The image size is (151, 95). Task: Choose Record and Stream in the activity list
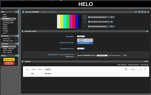85,43
